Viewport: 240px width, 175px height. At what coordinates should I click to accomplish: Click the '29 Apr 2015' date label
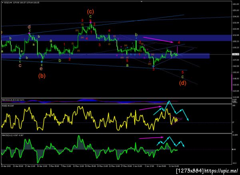pyautogui.click(x=5, y=166)
